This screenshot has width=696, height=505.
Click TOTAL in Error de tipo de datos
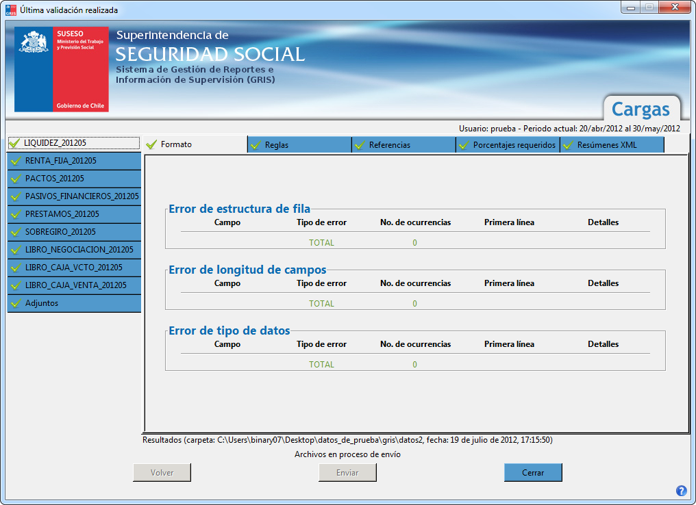click(x=322, y=365)
